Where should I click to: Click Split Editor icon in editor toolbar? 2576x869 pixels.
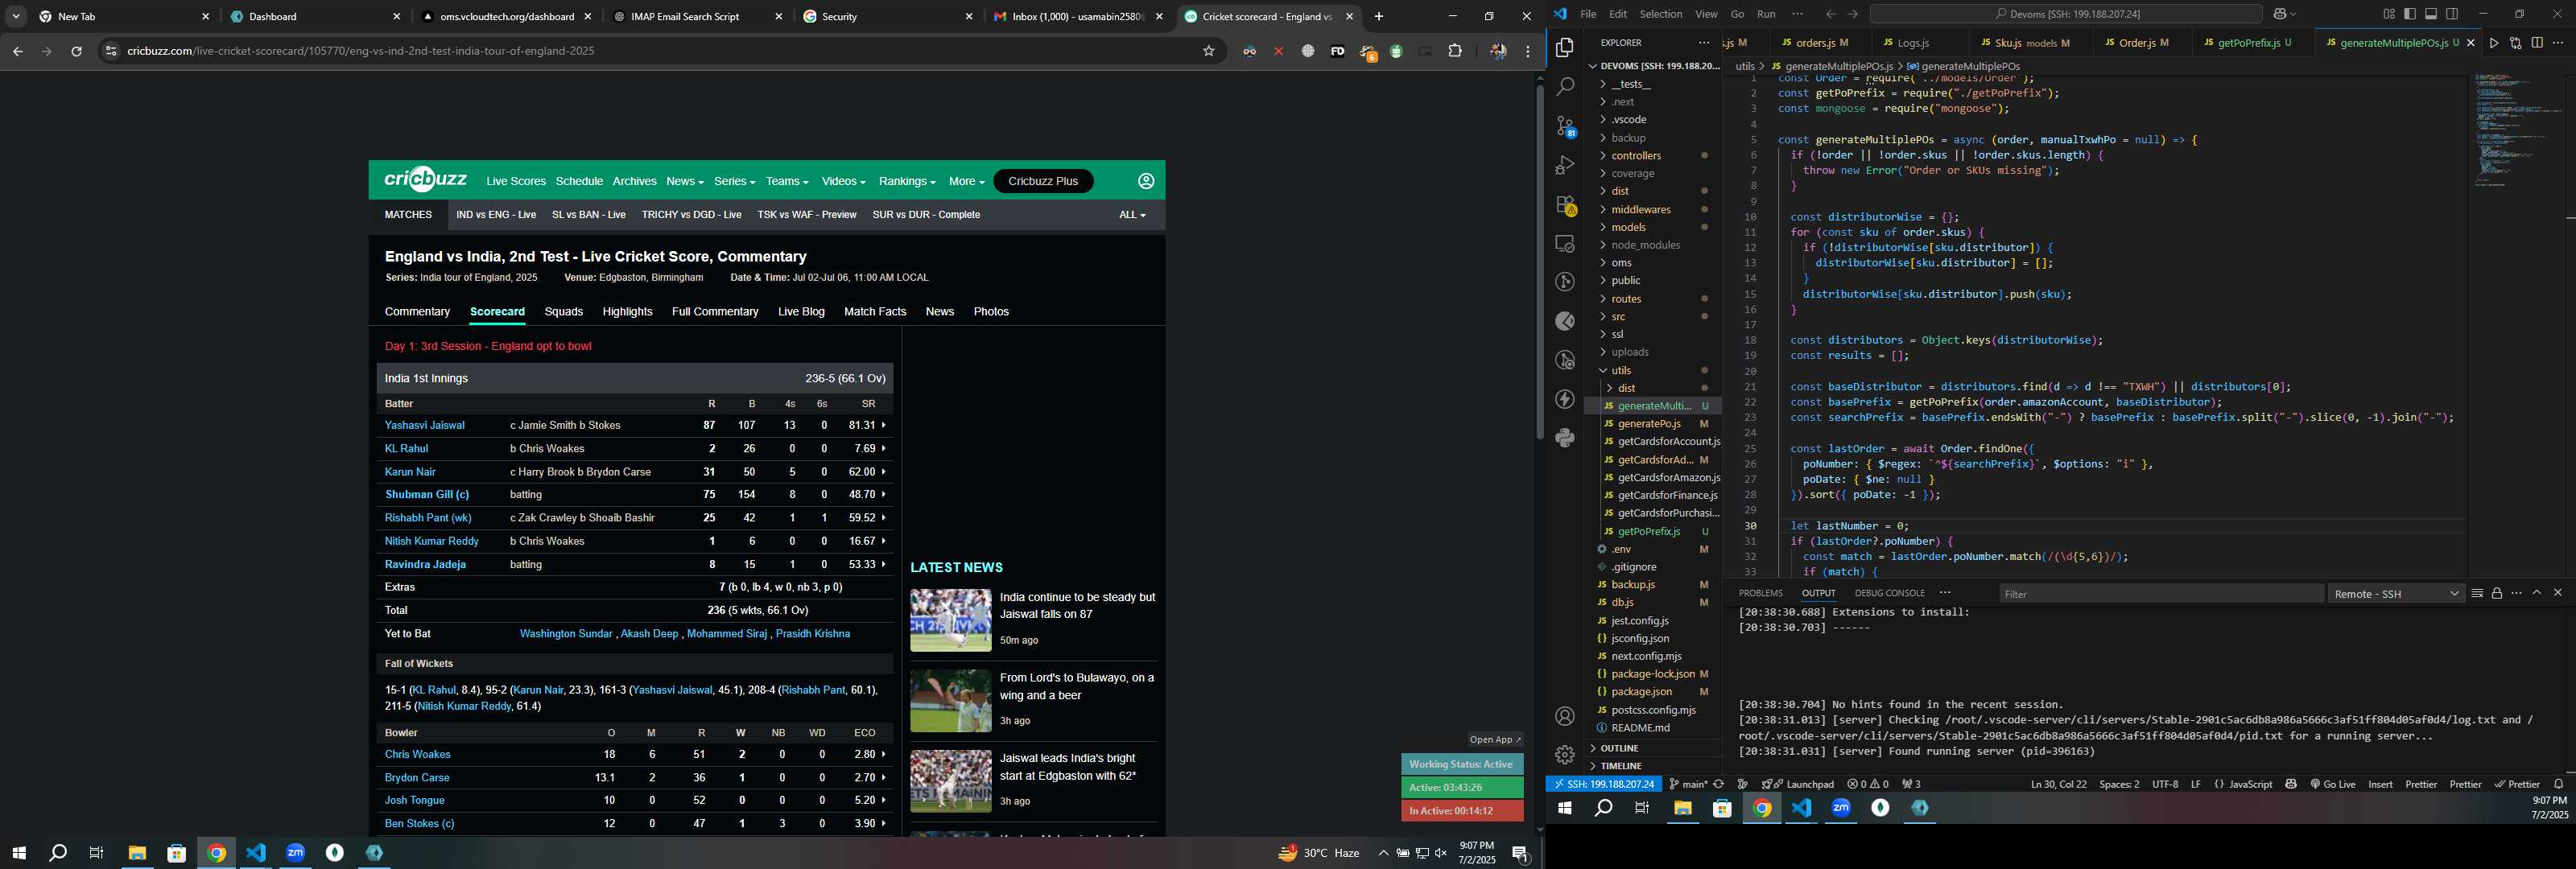click(2537, 43)
